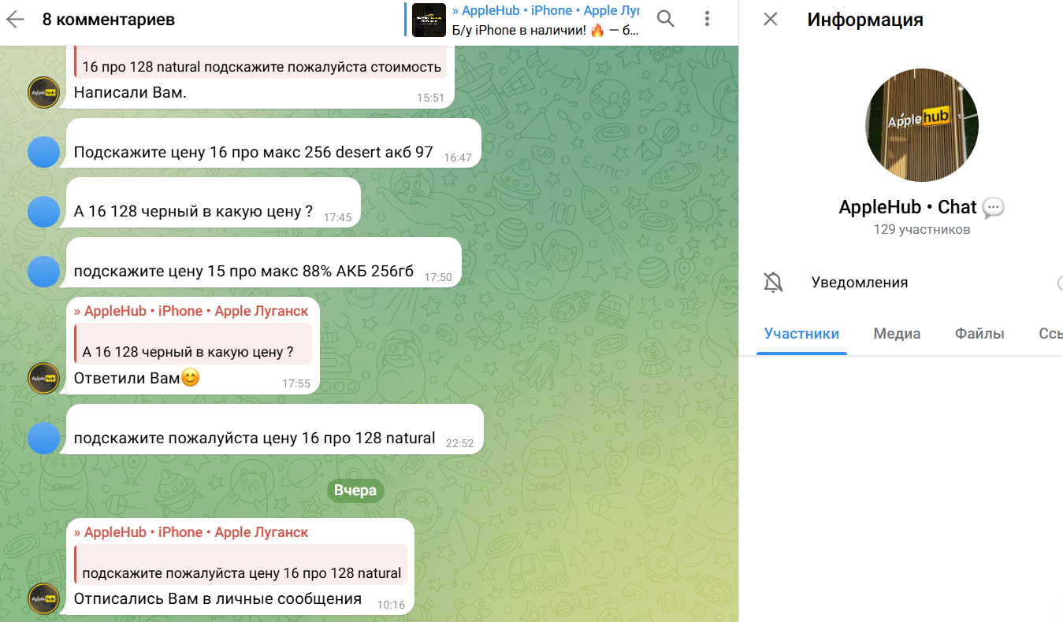1063x622 pixels.
Task: Click the Информация panel heading
Action: [865, 20]
